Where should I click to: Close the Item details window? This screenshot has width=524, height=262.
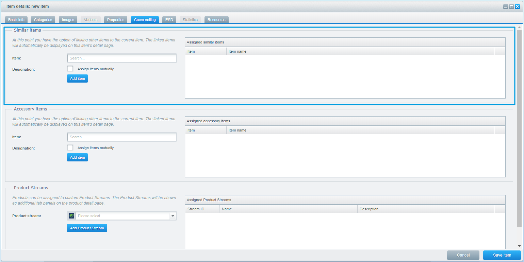tap(517, 6)
